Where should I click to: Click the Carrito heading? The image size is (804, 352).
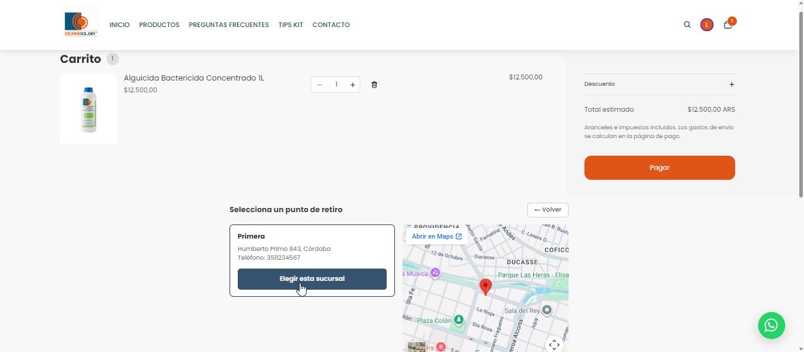click(81, 59)
